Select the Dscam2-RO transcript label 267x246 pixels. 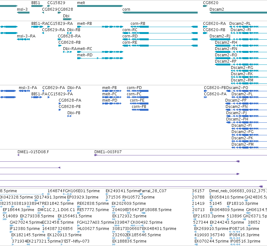click(x=226, y=55)
